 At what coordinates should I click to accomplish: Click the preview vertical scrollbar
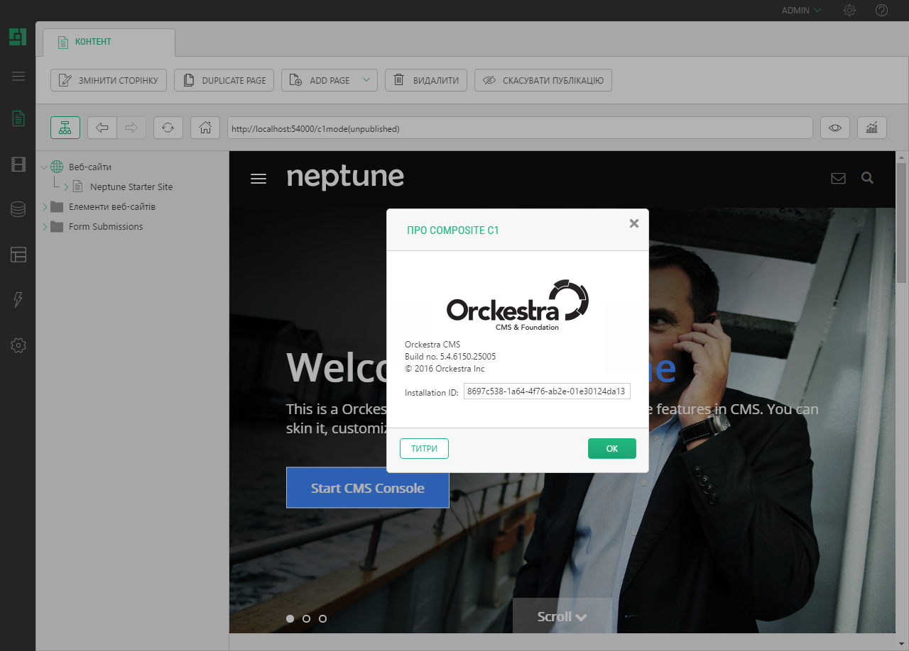(x=902, y=221)
